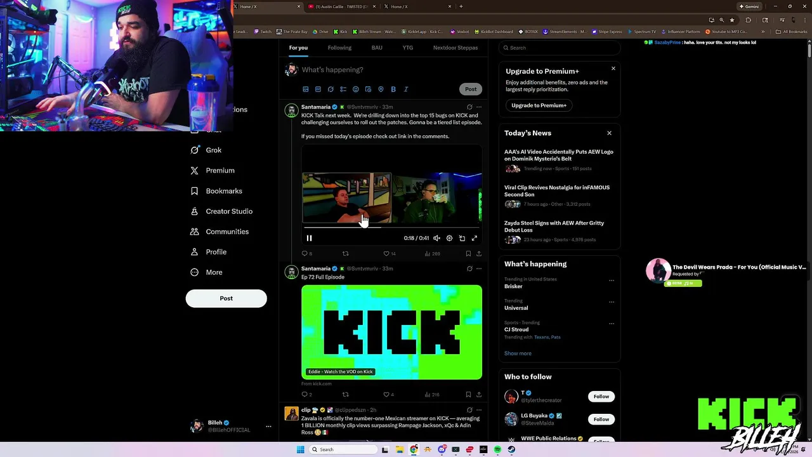Switch to the YTG tab
Viewport: 812px width, 457px height.
coord(408,48)
